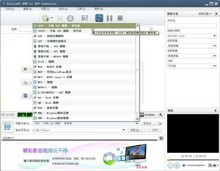Click the profile list scroll up arrow
The height and width of the screenshot is (171, 220).
[138, 25]
